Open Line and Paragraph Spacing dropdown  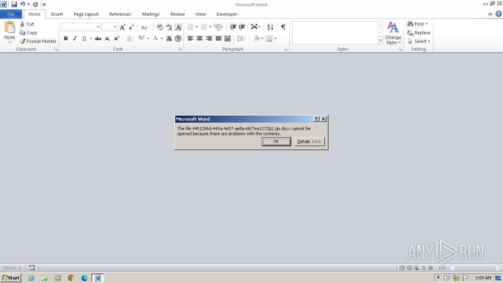click(x=241, y=39)
